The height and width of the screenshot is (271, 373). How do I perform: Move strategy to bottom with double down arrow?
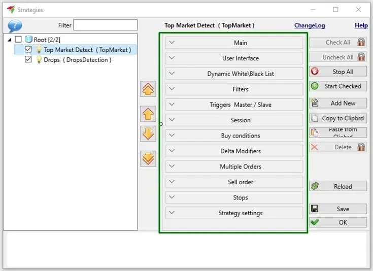[x=148, y=158]
